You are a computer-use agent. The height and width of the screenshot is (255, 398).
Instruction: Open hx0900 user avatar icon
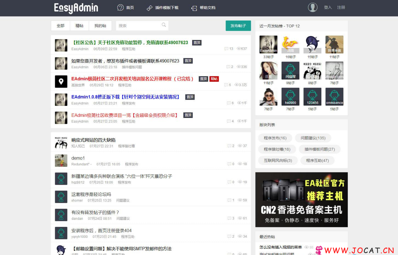click(290, 96)
